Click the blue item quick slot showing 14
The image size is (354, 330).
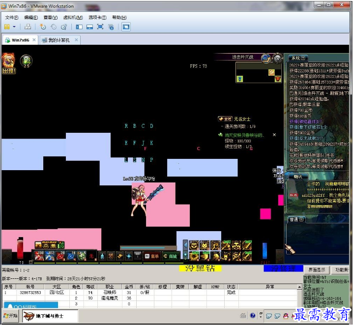[71, 256]
